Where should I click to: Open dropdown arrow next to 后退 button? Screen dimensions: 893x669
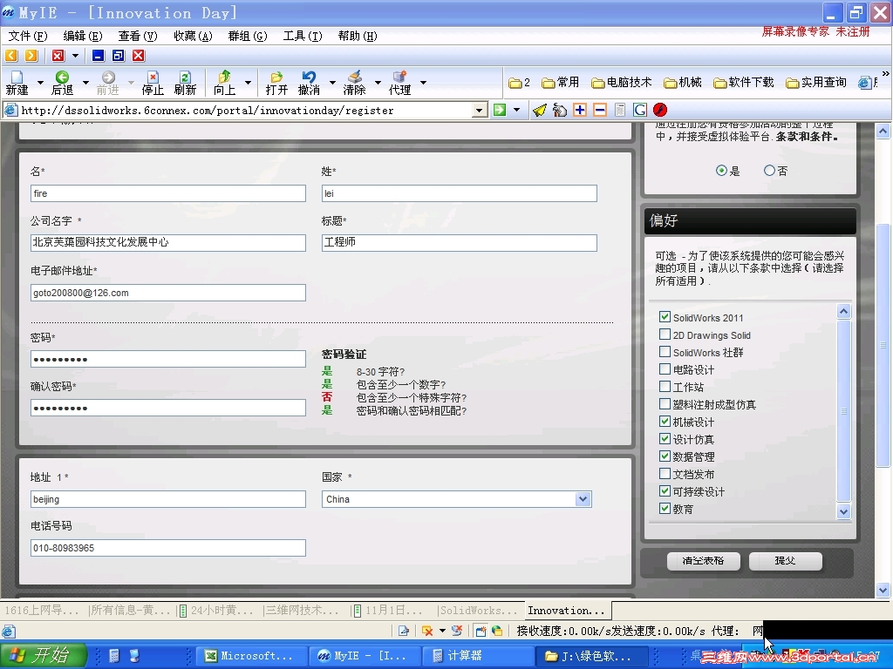pos(85,83)
